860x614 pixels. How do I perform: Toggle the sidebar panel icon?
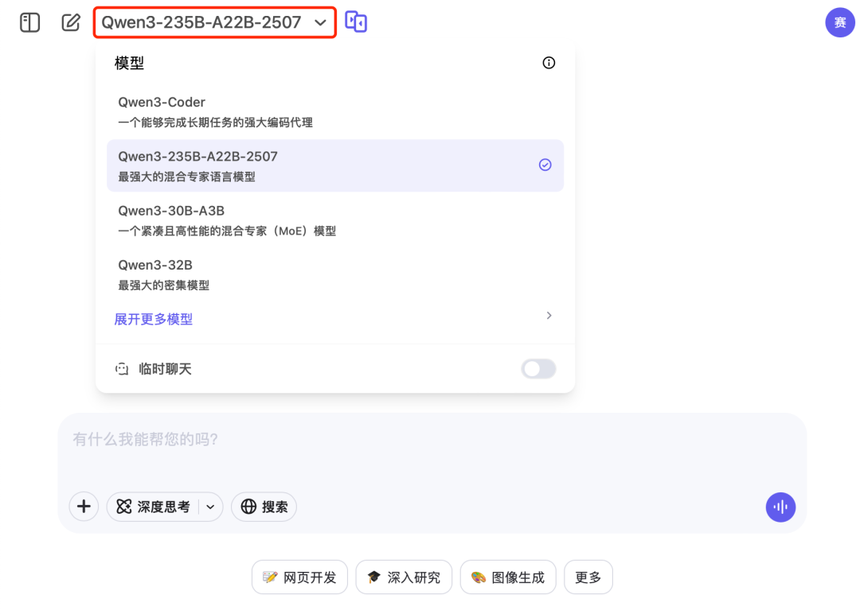click(29, 22)
